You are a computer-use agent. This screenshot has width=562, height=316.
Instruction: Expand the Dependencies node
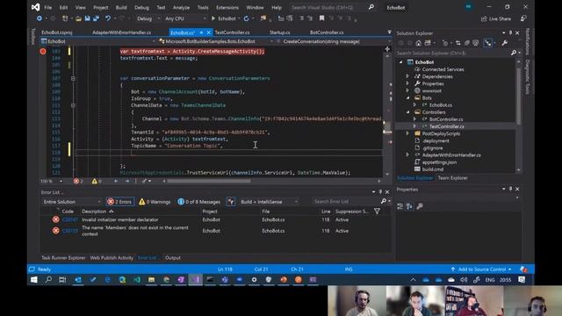click(x=407, y=76)
